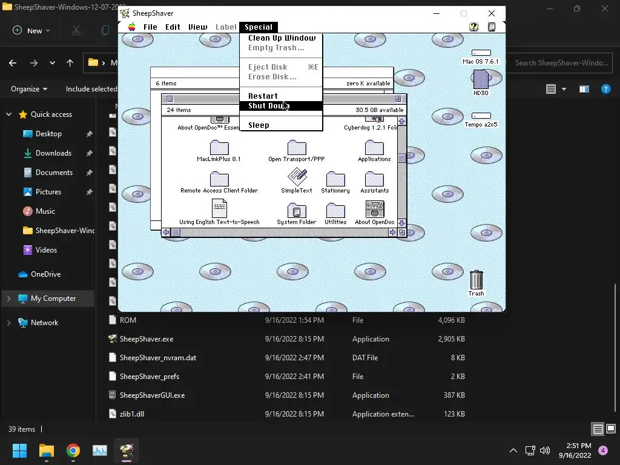Go back in File Explorer
Image resolution: width=620 pixels, height=465 pixels.
[x=13, y=63]
